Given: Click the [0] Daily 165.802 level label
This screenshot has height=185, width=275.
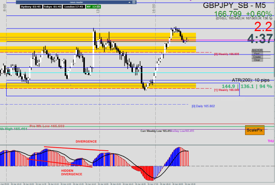Looking at the screenshot, I should point(203,106).
